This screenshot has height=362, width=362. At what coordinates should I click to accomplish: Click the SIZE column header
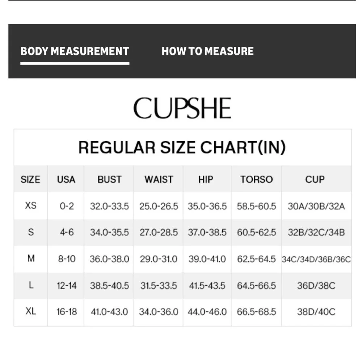(x=30, y=179)
